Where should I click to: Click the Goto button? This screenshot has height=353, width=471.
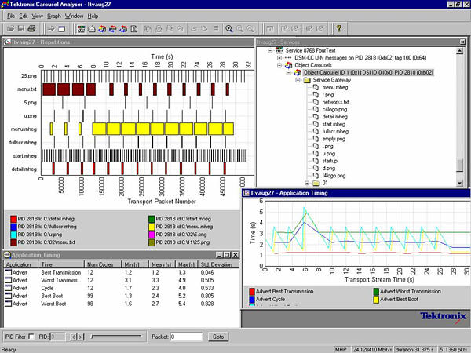tap(217, 337)
